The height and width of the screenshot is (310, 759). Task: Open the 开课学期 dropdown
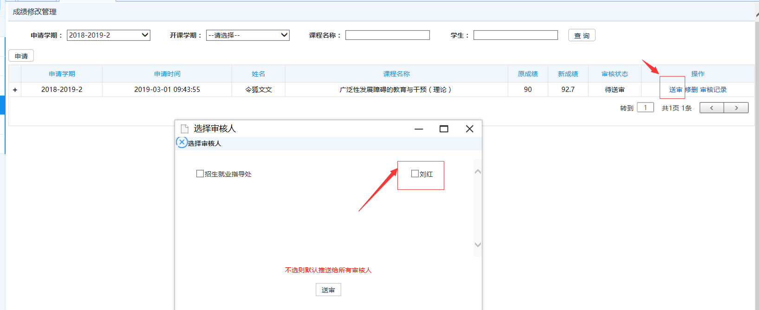click(x=247, y=35)
